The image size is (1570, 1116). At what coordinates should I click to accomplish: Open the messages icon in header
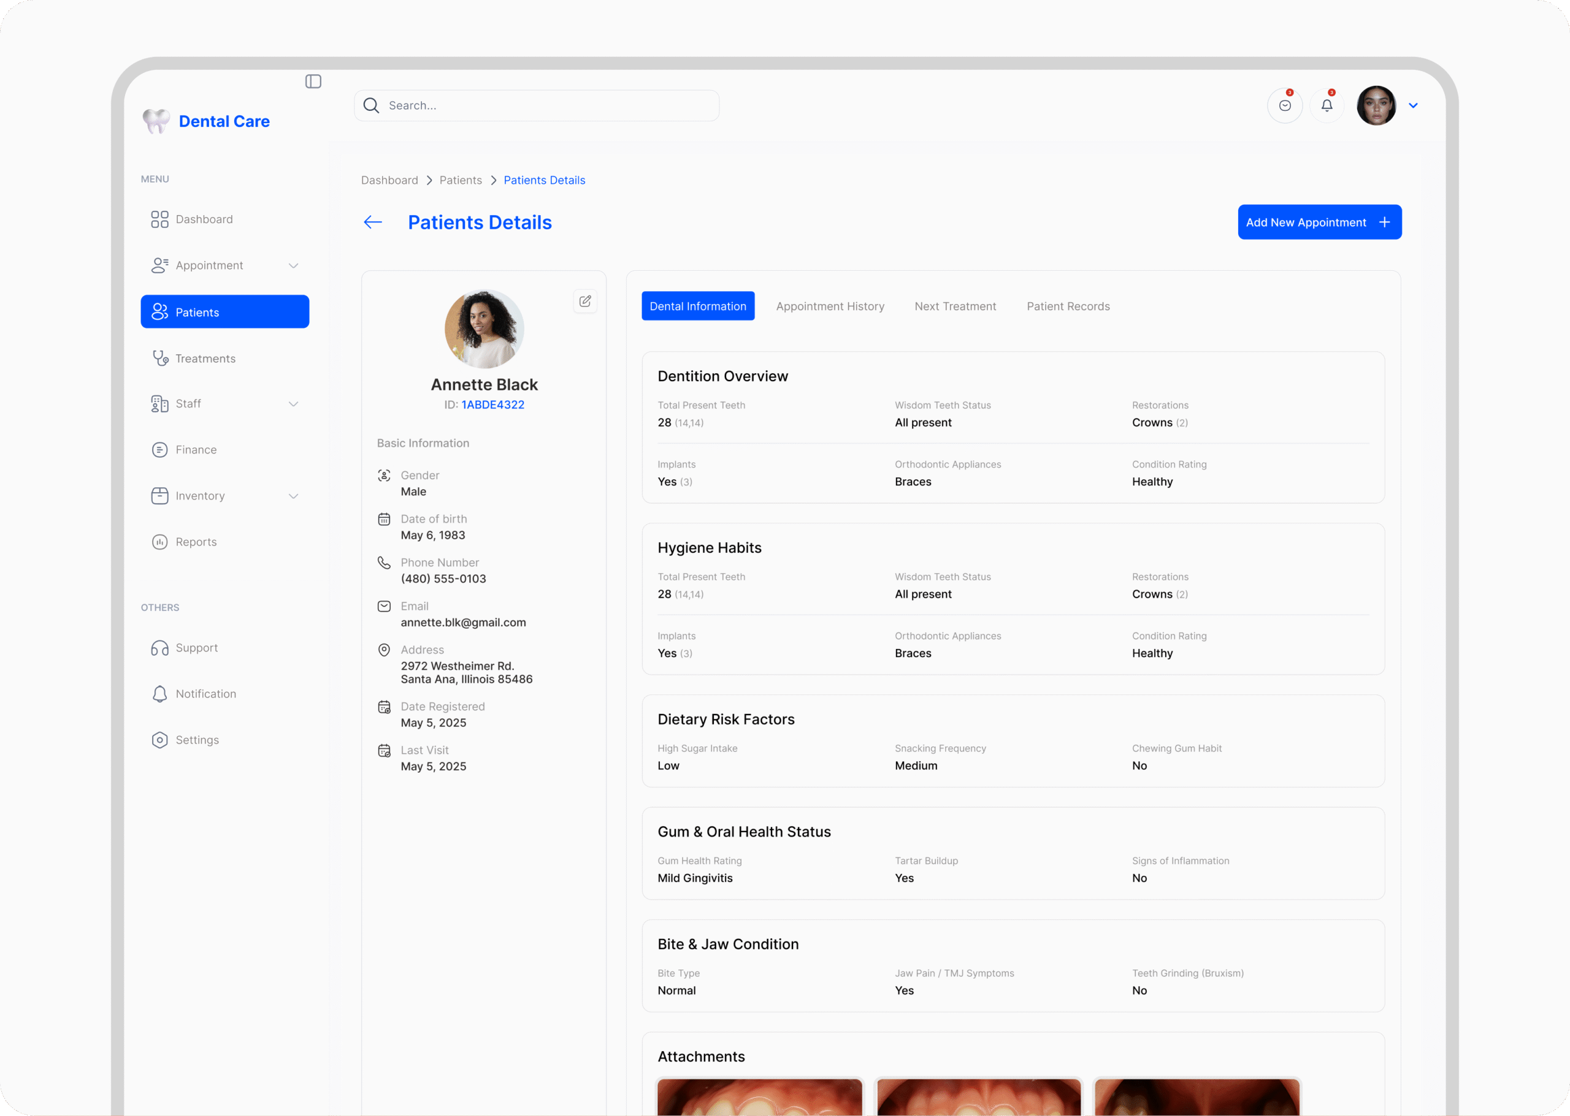[1285, 106]
